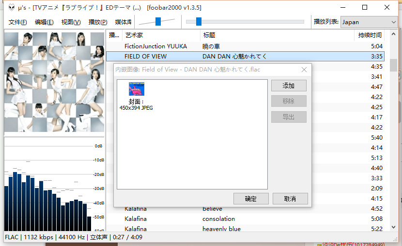Select the Kalafina heavenly blue row

point(246,228)
